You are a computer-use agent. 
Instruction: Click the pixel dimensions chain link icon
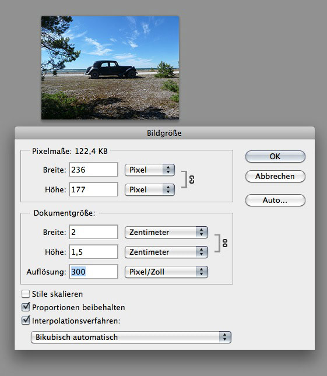pyautogui.click(x=192, y=180)
